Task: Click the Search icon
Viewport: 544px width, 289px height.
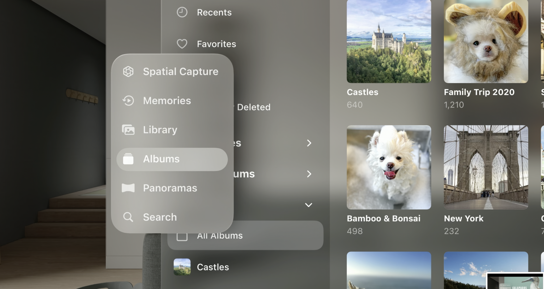Action: tap(129, 217)
